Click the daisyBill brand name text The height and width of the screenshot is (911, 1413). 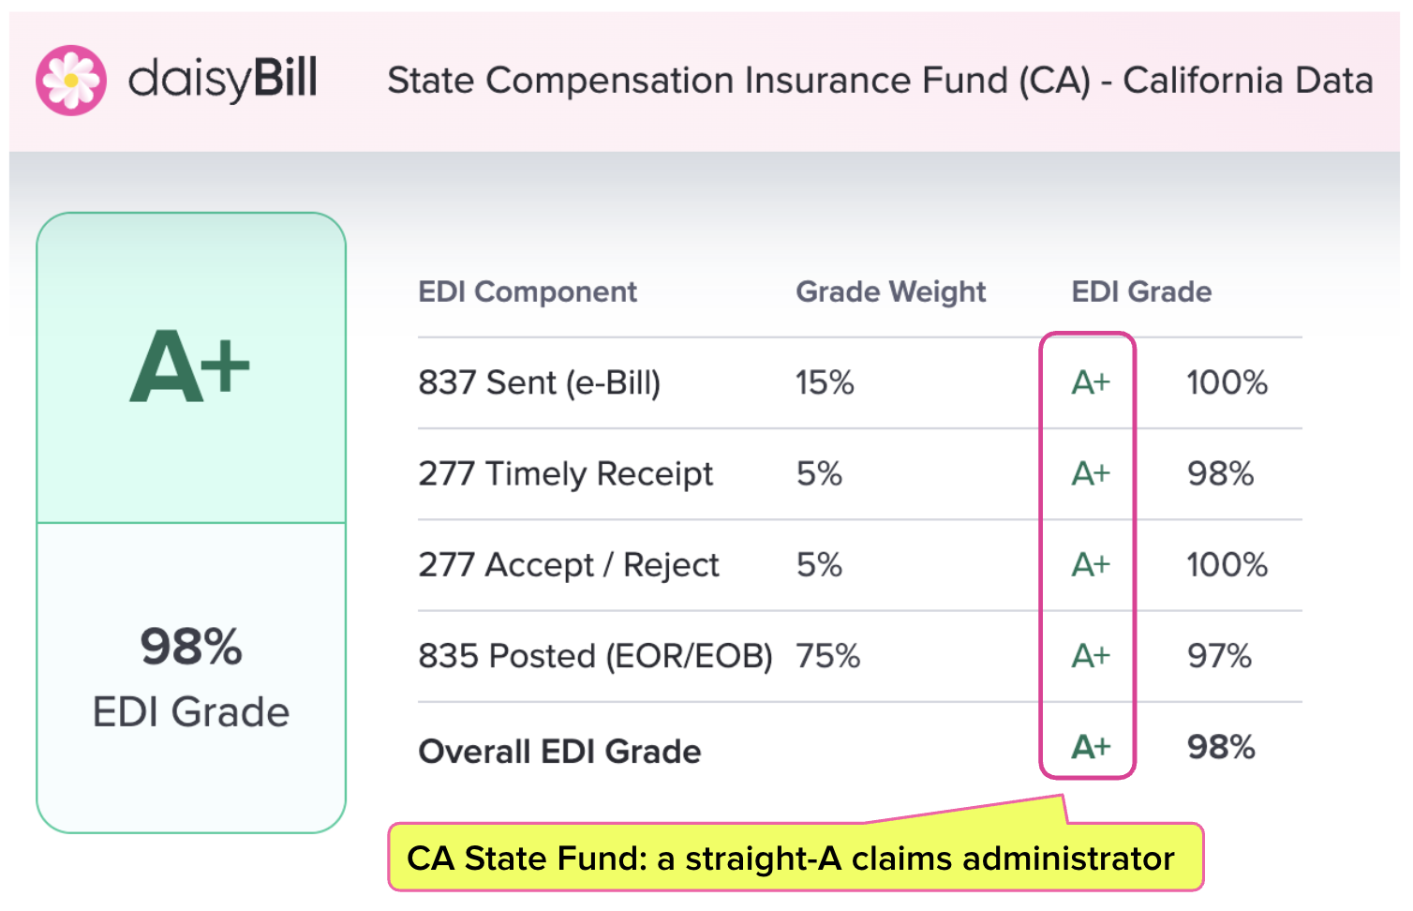pos(223,79)
